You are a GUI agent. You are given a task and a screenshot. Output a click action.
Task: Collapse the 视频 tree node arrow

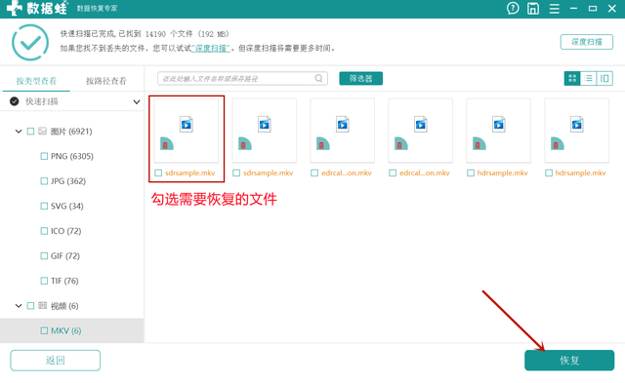[19, 306]
